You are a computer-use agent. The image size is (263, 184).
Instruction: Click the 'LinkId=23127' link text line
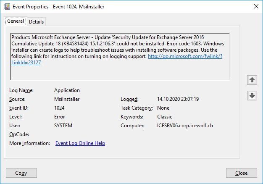26,63
